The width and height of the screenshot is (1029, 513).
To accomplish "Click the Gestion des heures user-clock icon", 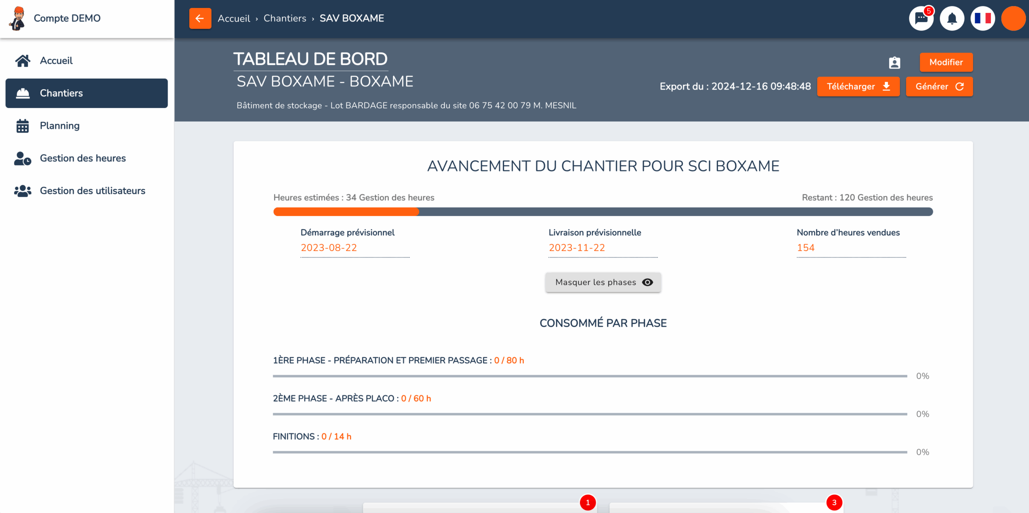I will pos(23,158).
